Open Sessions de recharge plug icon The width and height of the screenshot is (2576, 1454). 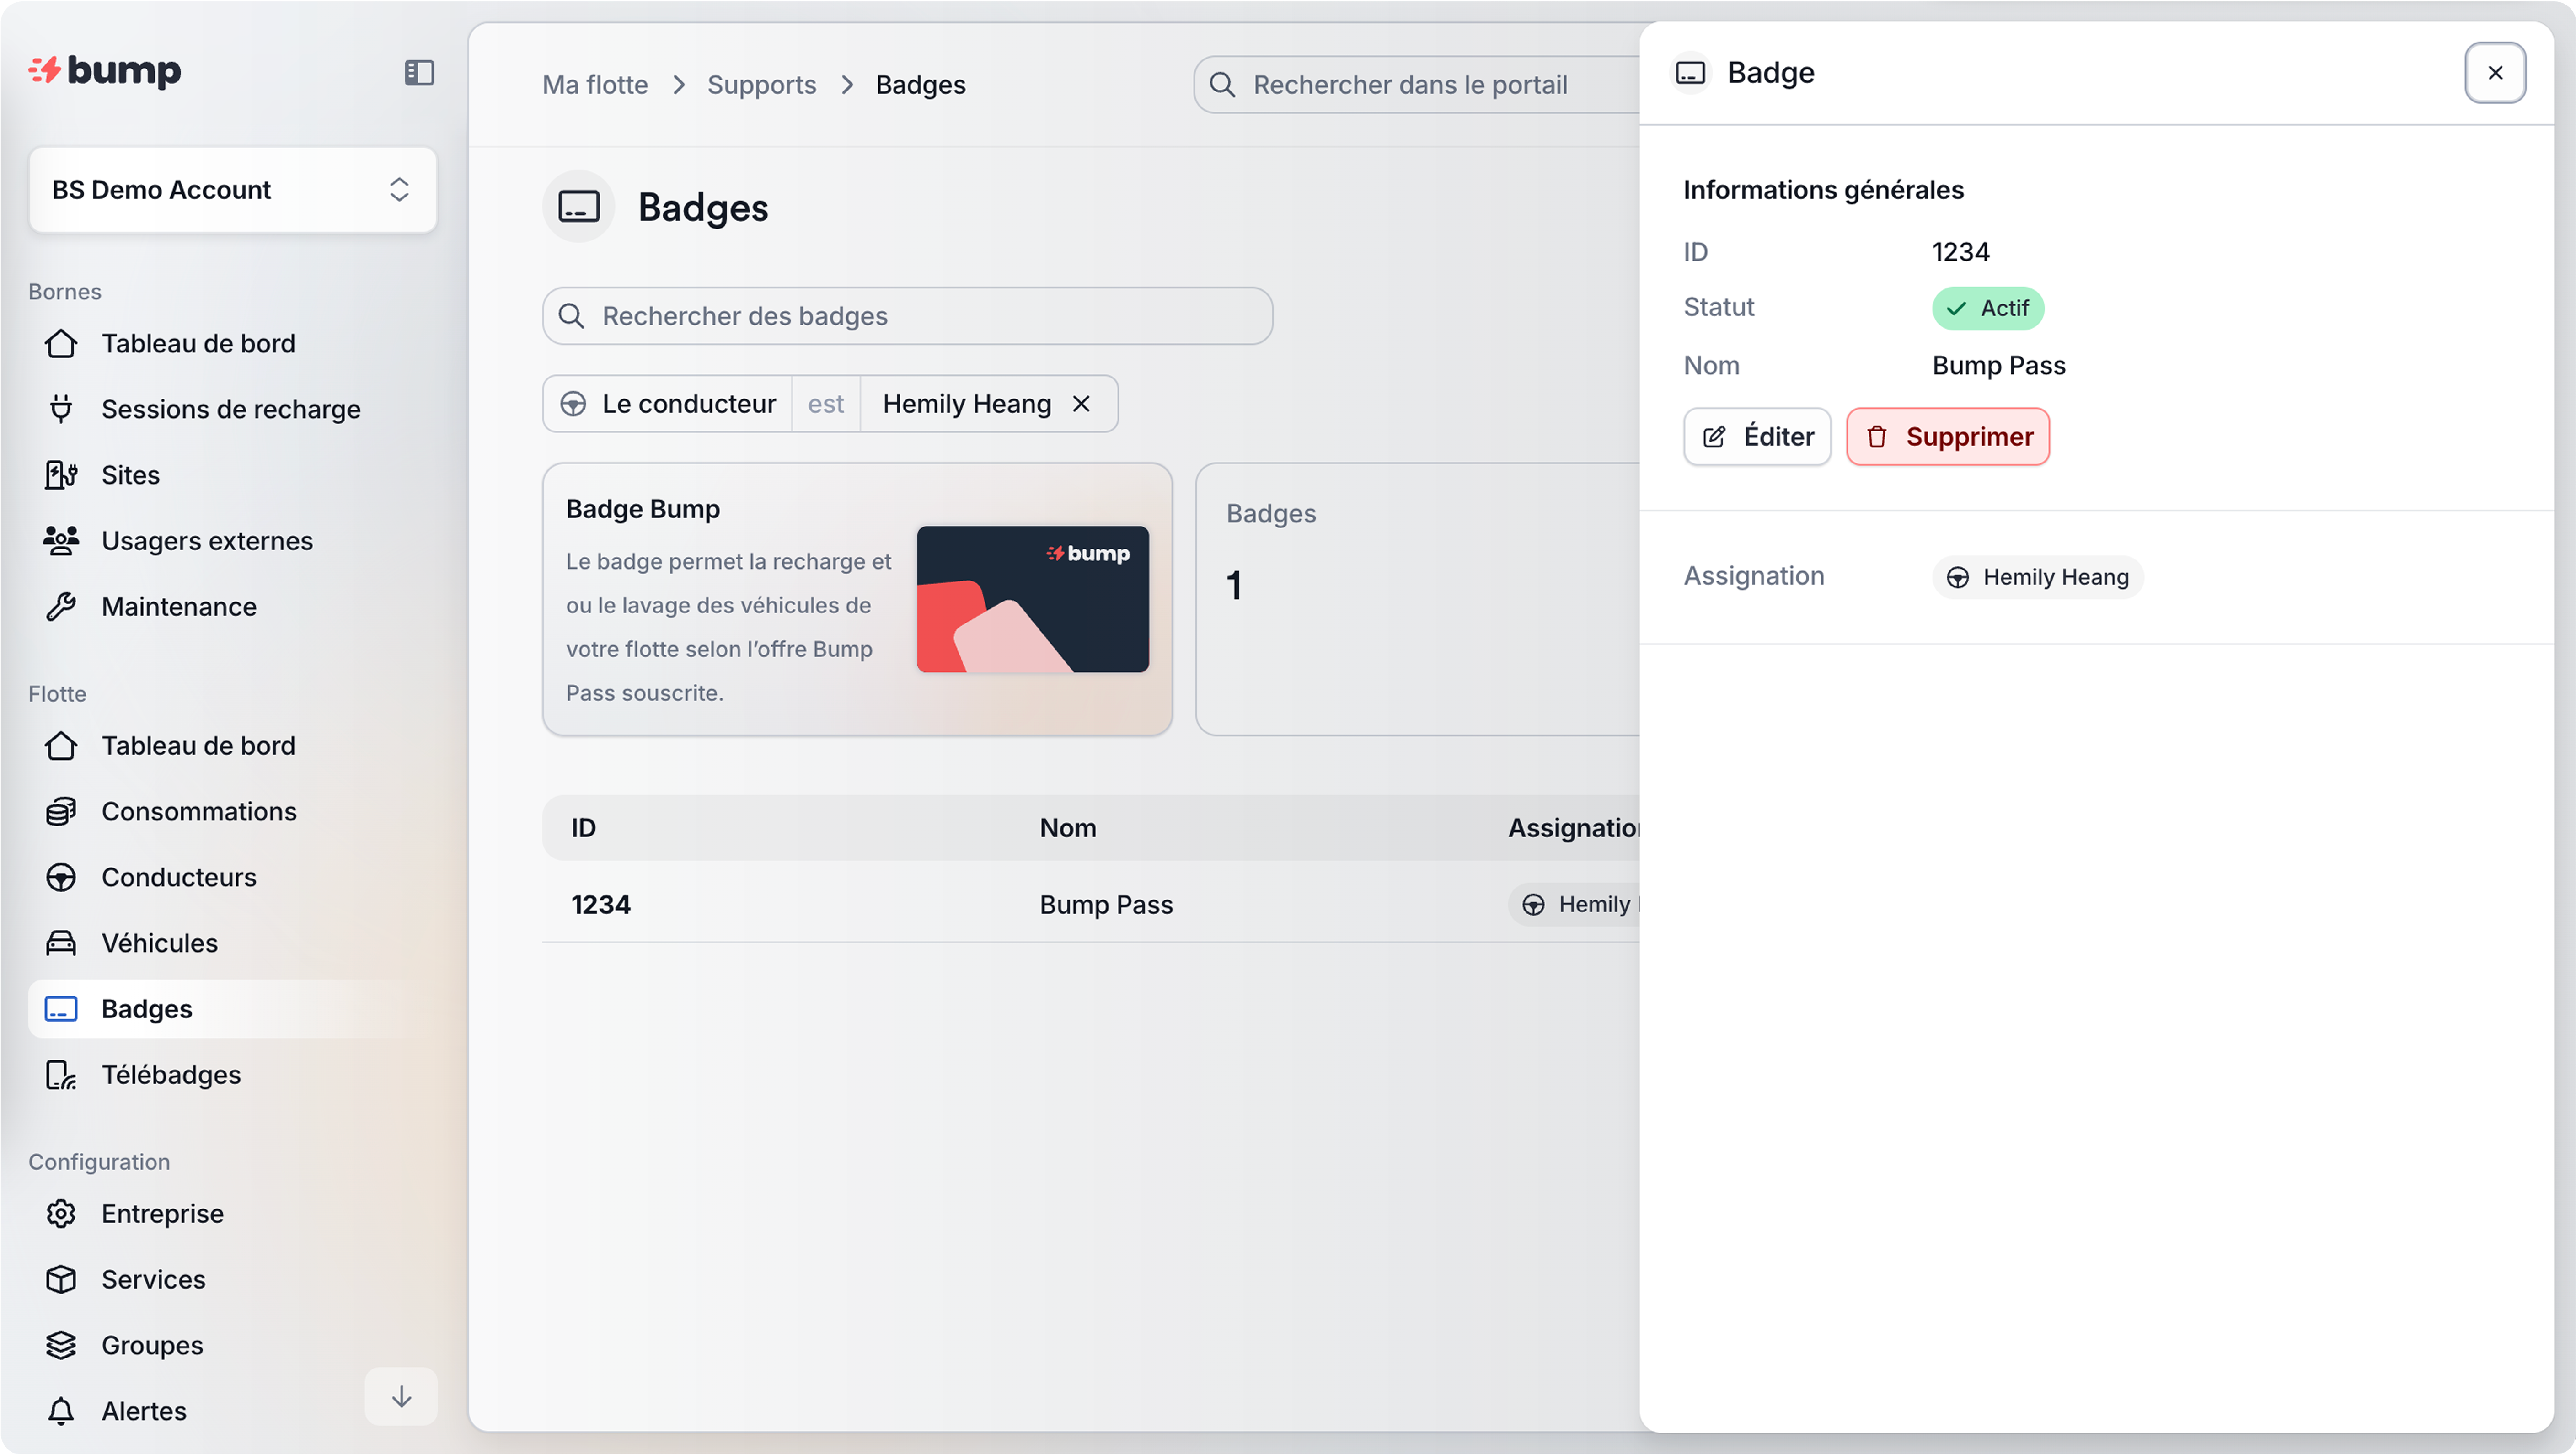(61, 409)
